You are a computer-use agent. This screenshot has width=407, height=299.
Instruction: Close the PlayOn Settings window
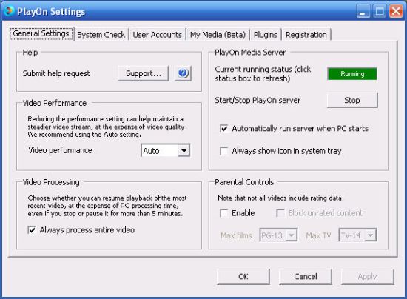[396, 11]
